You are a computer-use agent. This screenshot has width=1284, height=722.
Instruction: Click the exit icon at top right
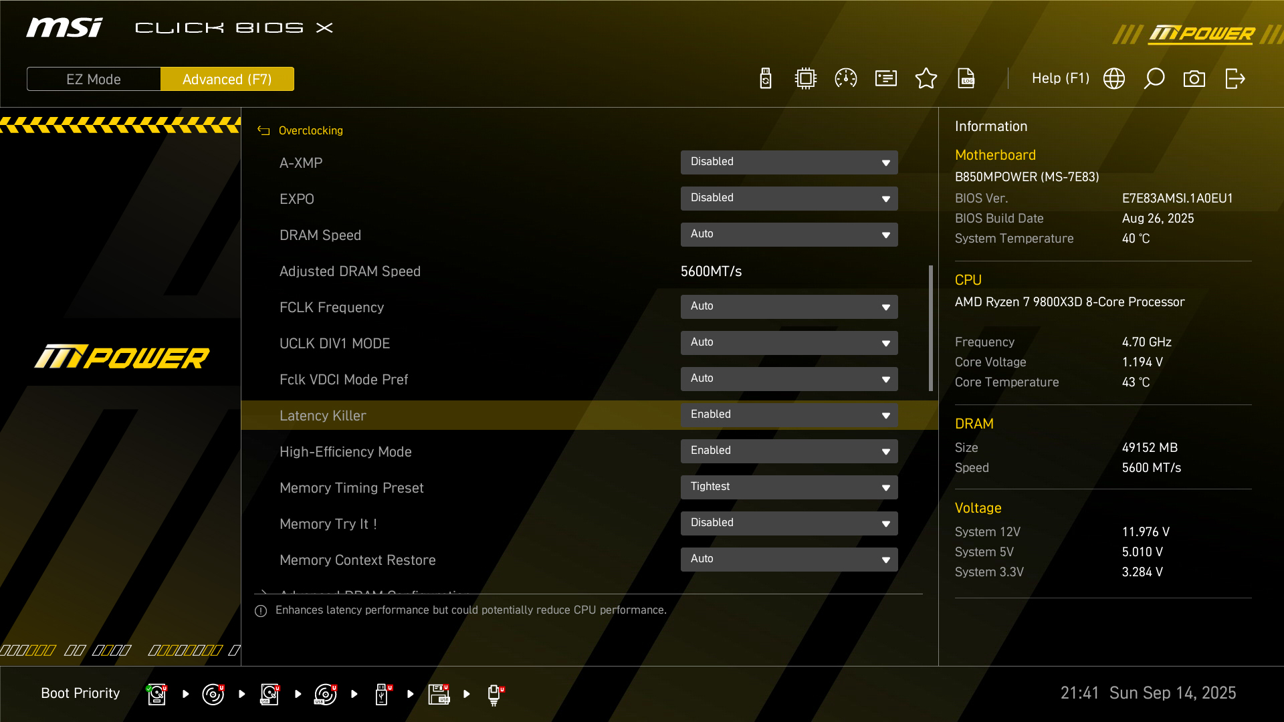click(1235, 79)
